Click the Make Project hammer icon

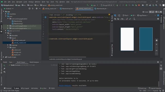[88, 5]
